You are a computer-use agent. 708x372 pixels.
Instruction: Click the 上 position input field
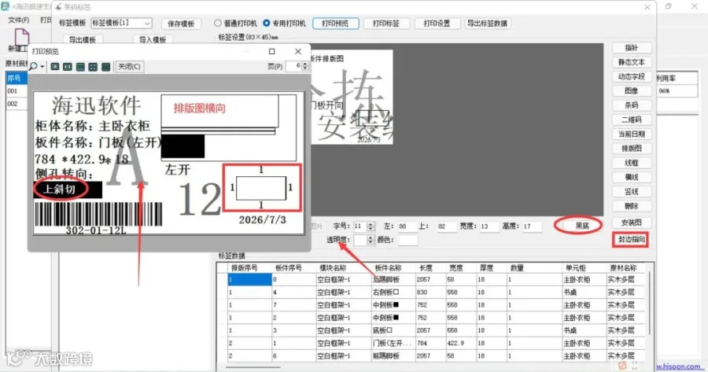coord(446,227)
